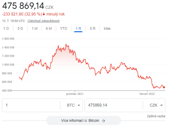170x129 pixels.
Task: Switch to the 5 D tab
Action: click(x=20, y=28)
